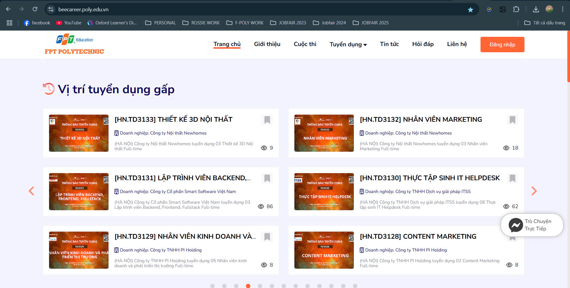Viewport: 570px width, 288px height.
Task: Open the Giới thiệu menu item
Action: [x=267, y=44]
